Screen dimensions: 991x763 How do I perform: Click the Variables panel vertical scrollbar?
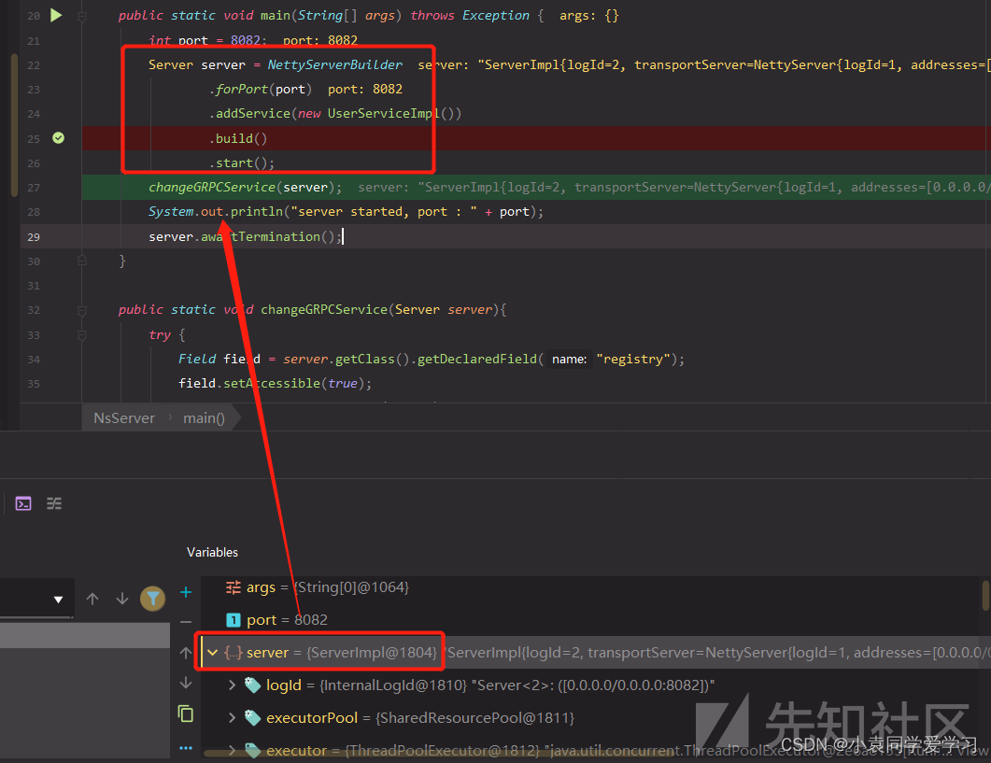click(x=986, y=595)
